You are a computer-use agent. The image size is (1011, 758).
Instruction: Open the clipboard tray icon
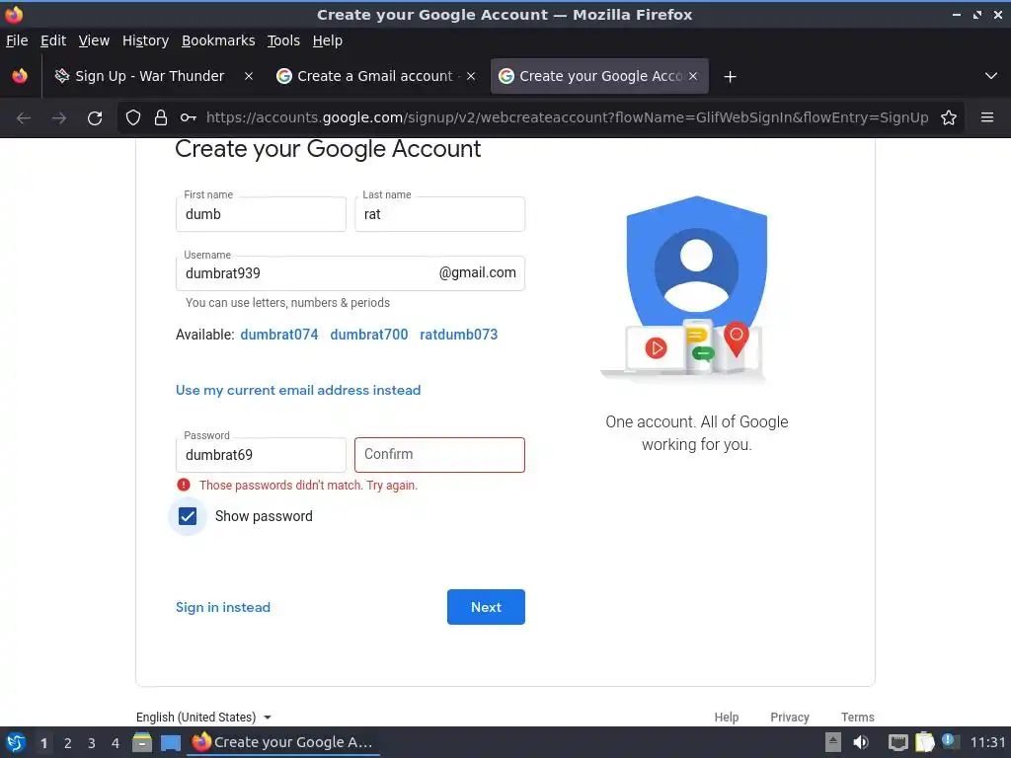point(924,742)
